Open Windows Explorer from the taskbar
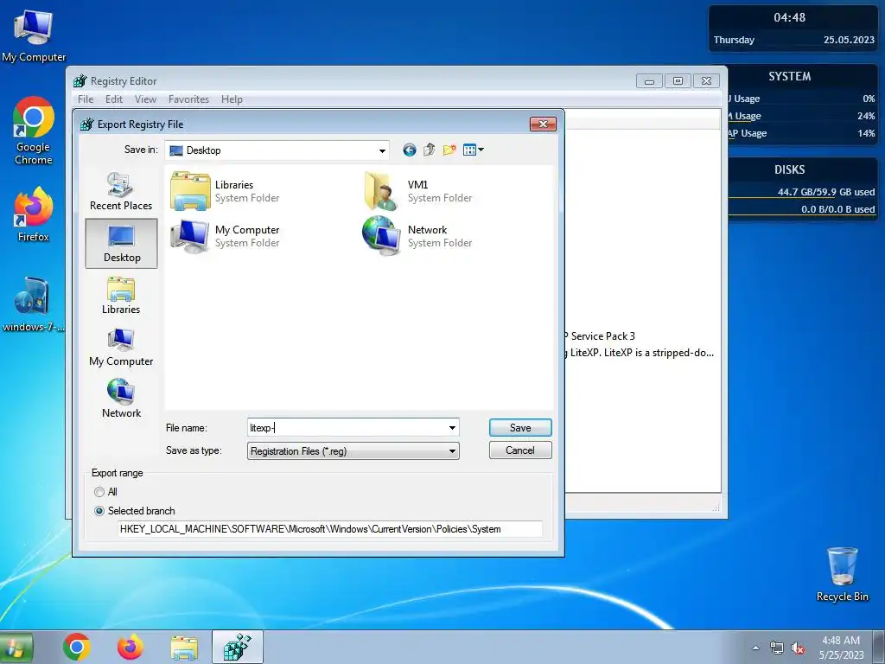Viewport: 885px width, 664px height. (x=184, y=647)
